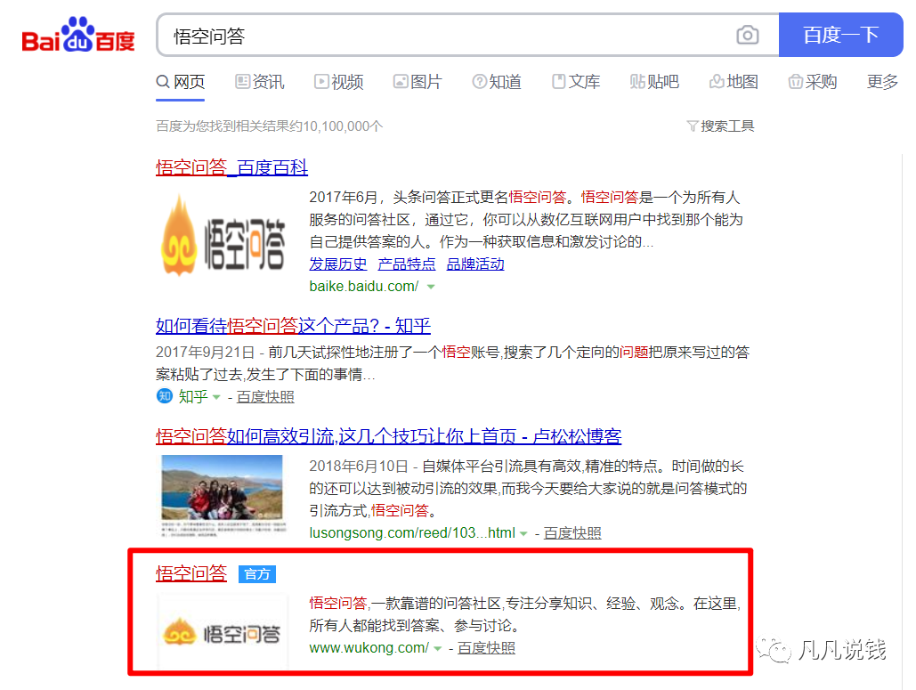Click the 知道 search category icon
The image size is (916, 690).
[479, 81]
